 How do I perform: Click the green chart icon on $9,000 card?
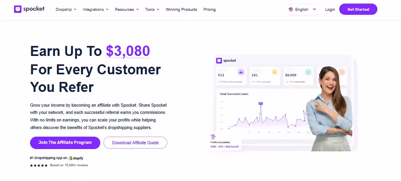click(308, 72)
